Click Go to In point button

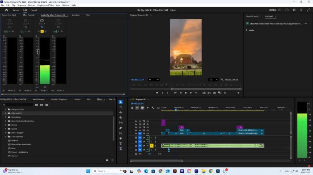[x=175, y=93]
